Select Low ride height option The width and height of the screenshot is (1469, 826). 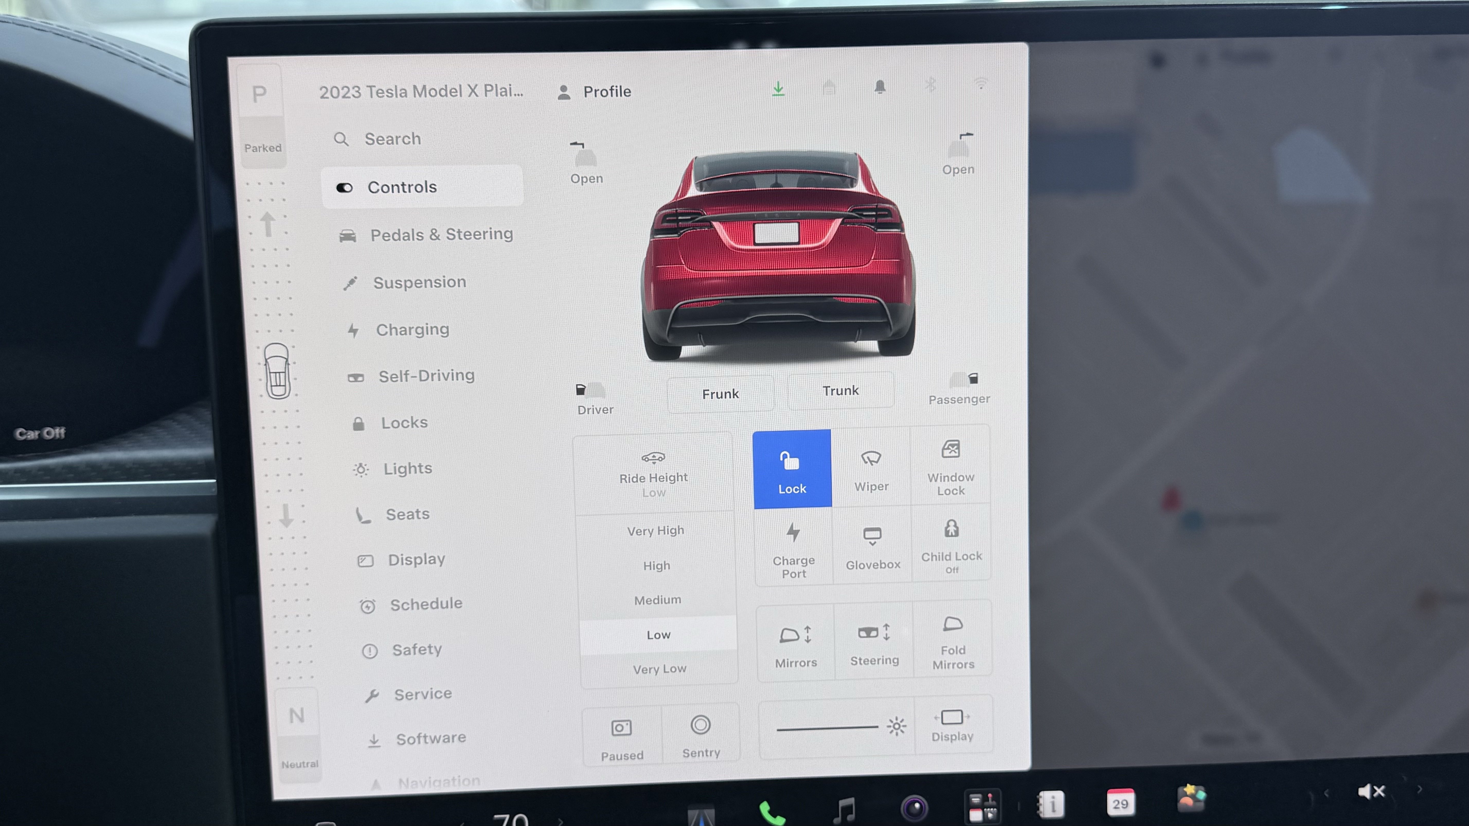tap(659, 635)
